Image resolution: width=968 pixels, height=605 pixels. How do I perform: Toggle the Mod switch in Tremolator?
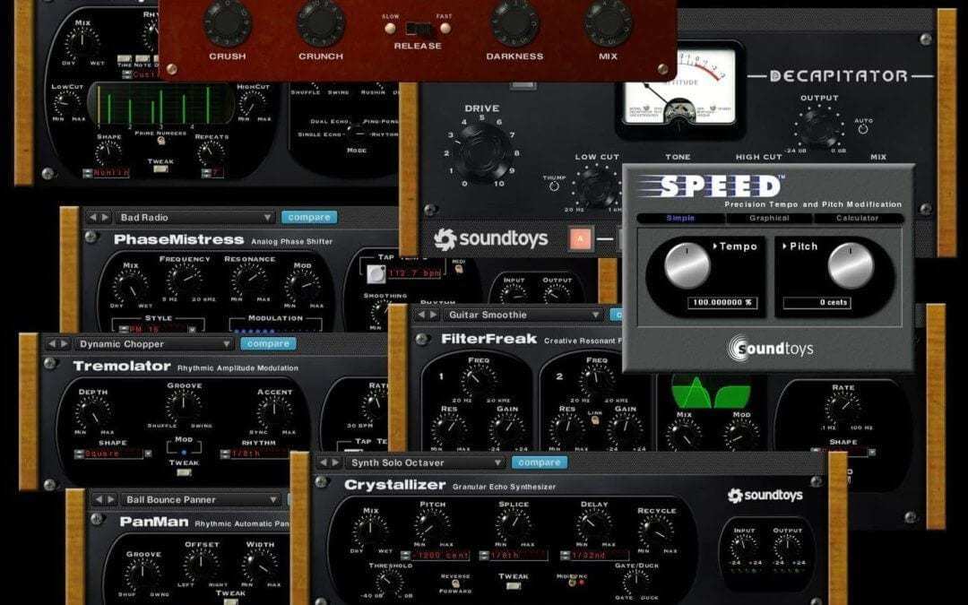click(184, 452)
